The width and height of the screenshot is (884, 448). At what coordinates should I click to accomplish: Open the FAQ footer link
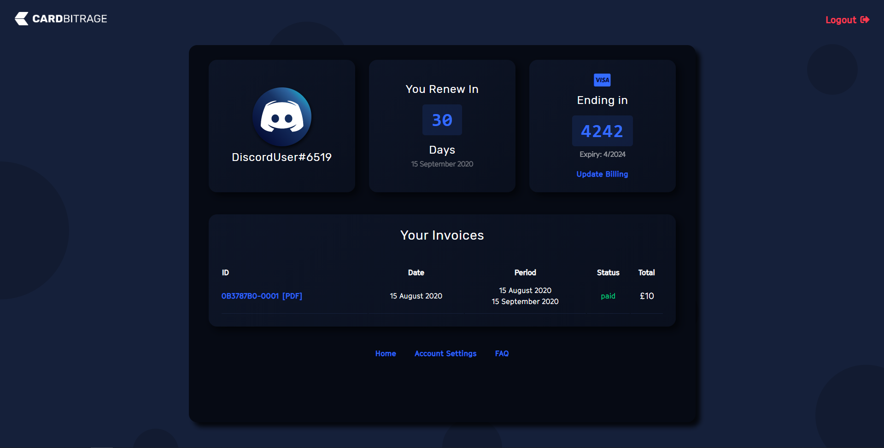point(502,354)
